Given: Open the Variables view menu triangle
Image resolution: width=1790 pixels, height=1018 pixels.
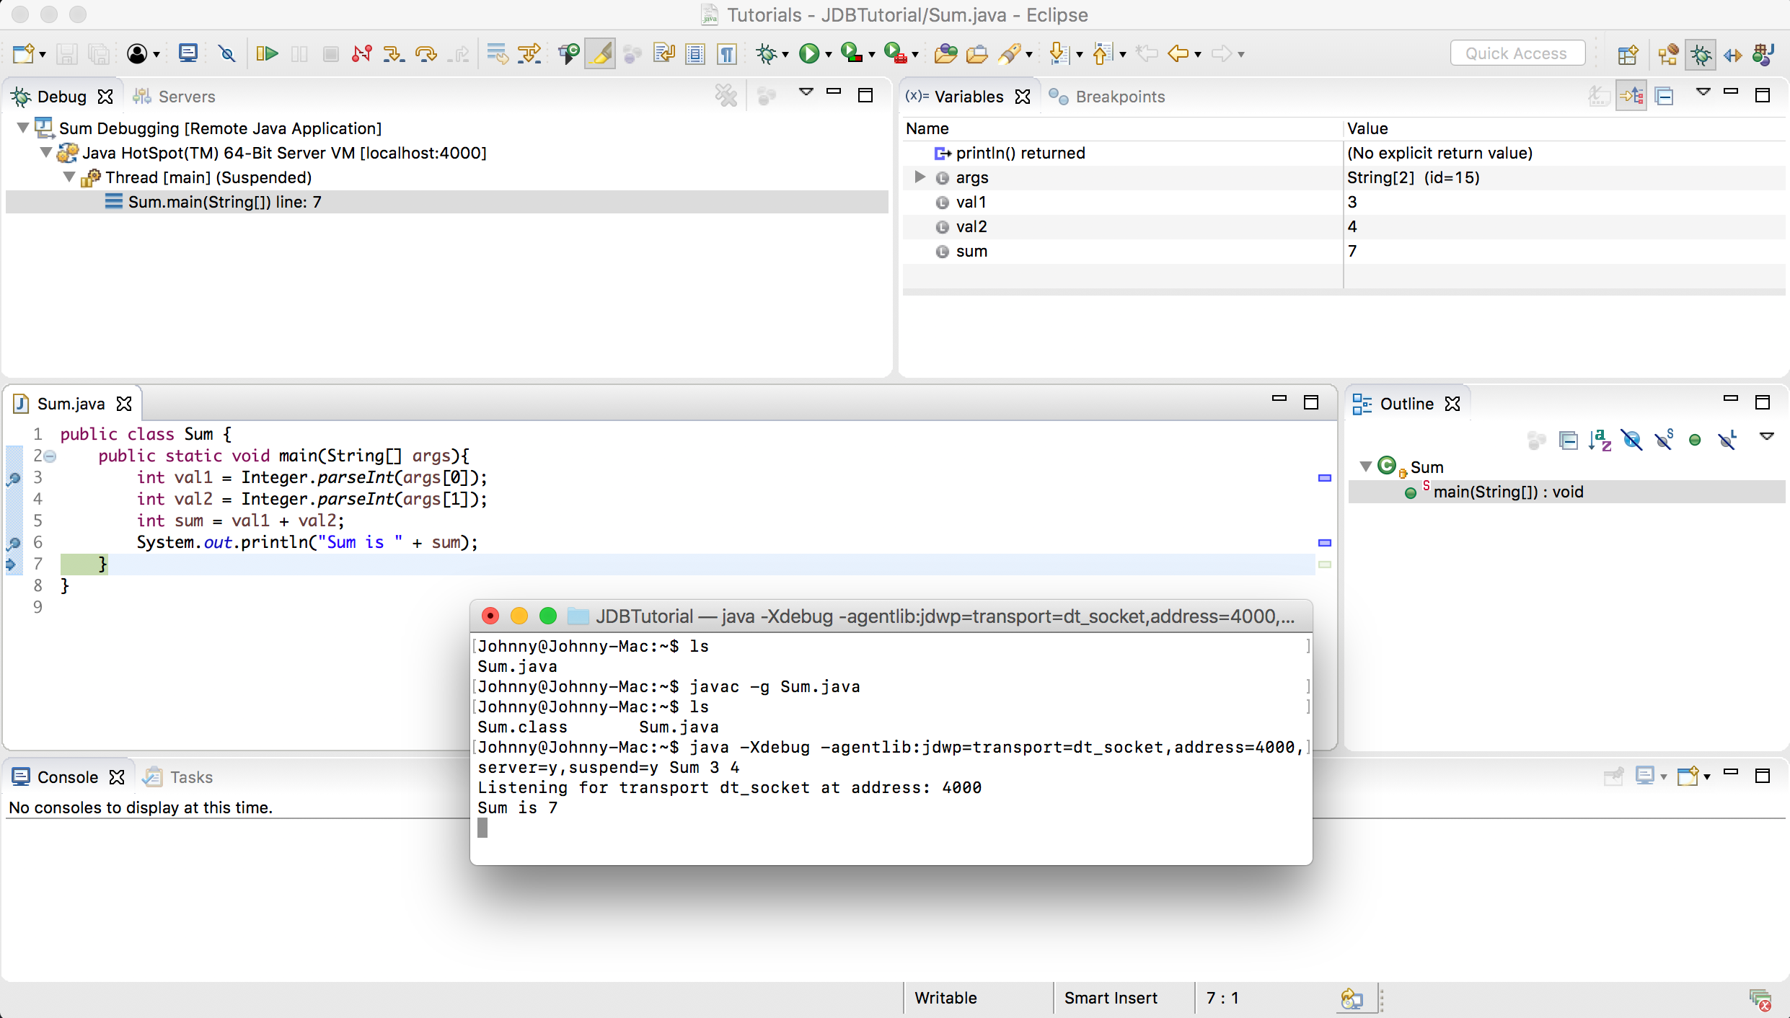Looking at the screenshot, I should 1703,92.
